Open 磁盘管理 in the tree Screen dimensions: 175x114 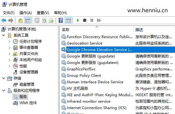pyautogui.click(x=27, y=85)
